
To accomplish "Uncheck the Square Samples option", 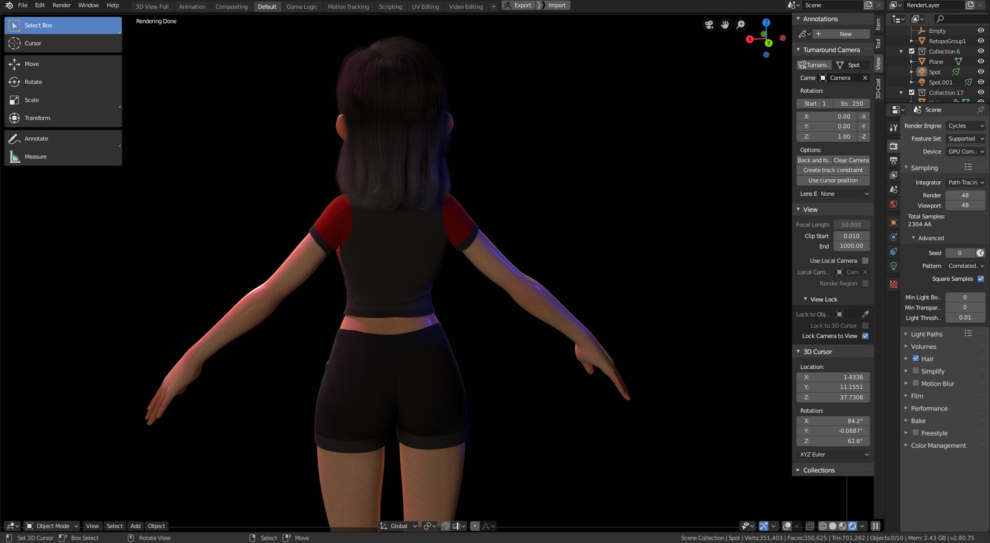I will tap(981, 279).
